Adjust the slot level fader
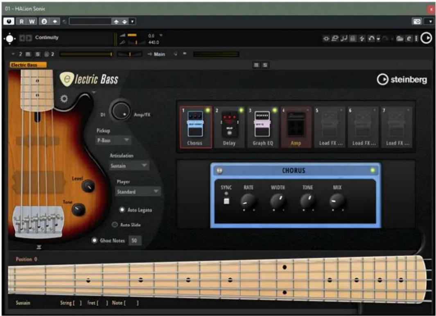This screenshot has width=436, height=316. tap(86, 54)
